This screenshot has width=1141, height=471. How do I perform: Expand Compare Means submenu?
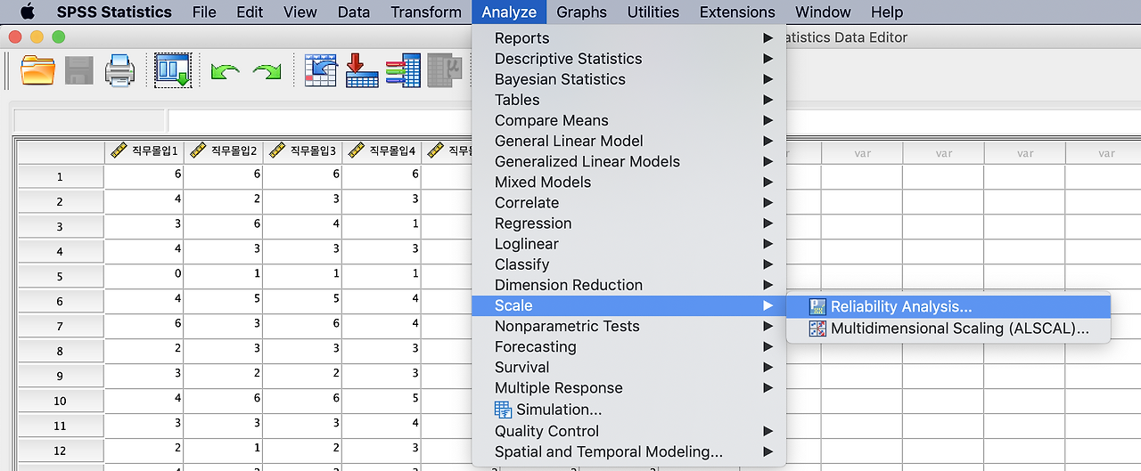click(x=628, y=120)
